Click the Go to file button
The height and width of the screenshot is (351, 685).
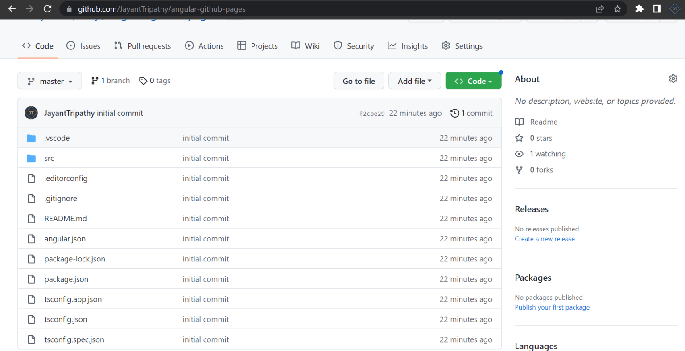(359, 81)
